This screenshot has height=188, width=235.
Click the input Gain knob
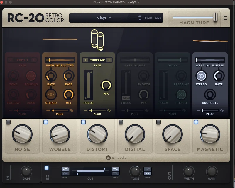click(x=26, y=171)
